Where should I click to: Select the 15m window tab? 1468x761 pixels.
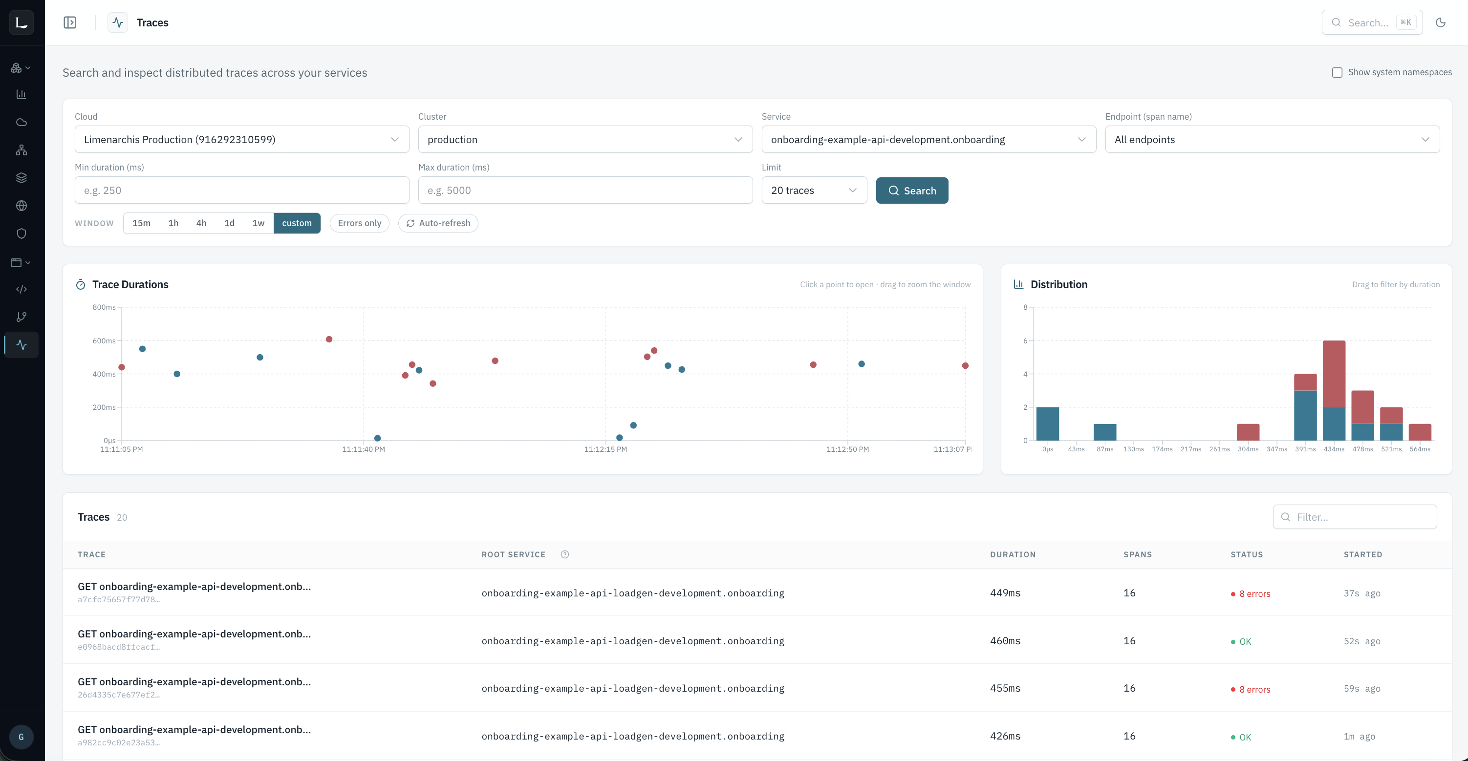point(141,223)
